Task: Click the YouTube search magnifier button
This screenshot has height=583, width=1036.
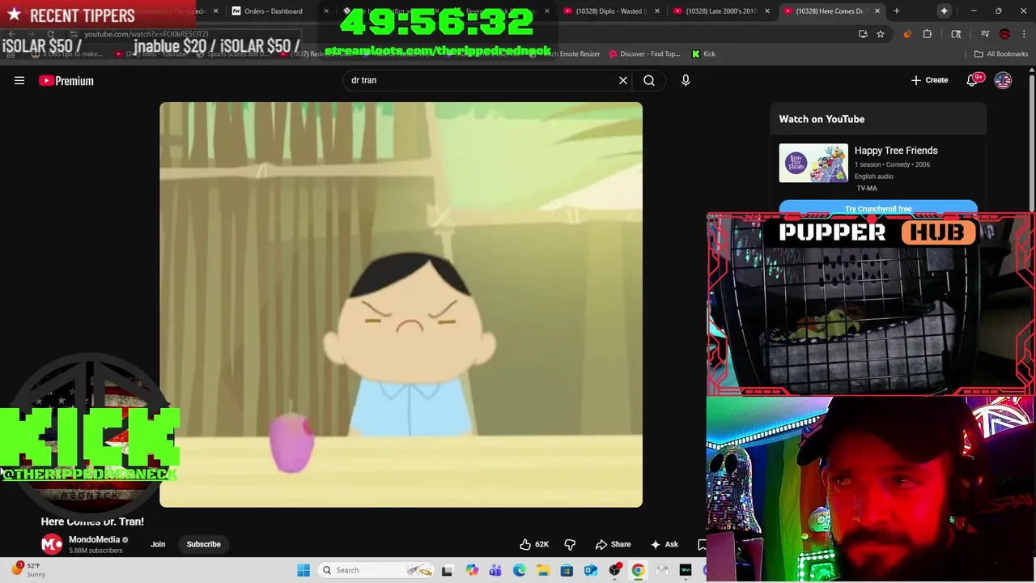Action: (649, 80)
